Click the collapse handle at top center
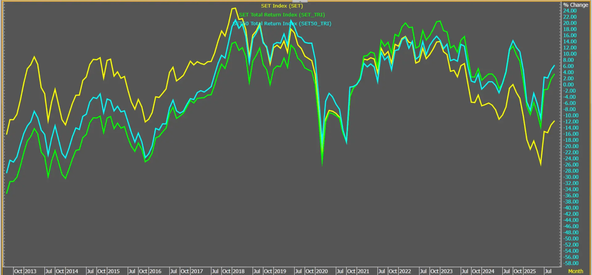Screen dimensions: 592x275 point(299,2)
